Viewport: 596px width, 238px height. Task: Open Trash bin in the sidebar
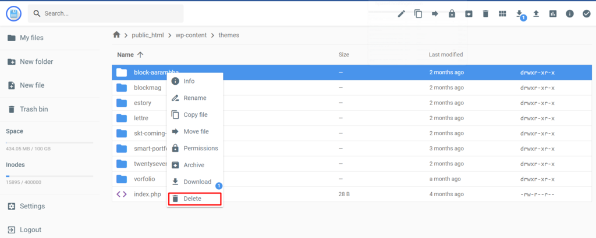(34, 109)
